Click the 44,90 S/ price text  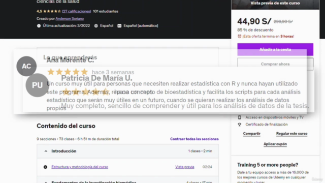pyautogui.click(x=254, y=21)
